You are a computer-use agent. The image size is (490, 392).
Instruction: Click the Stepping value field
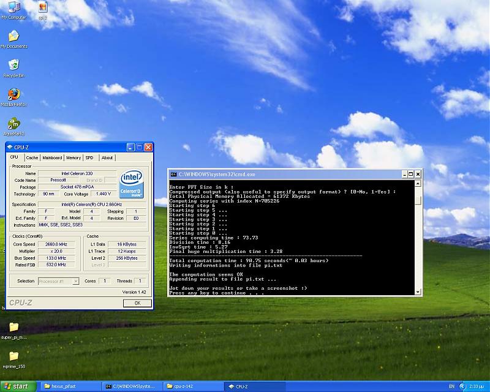pos(136,211)
